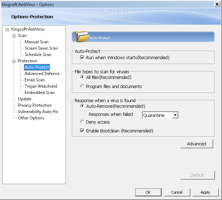Screen dimensions: 222x200
Task: Click the Advanced button
Action: click(197, 144)
